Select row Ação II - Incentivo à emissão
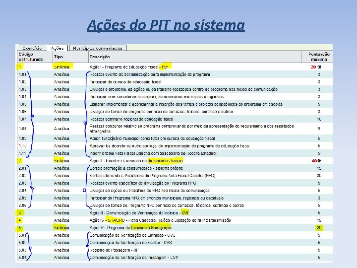The width and height of the screenshot is (357, 268). coord(175,161)
